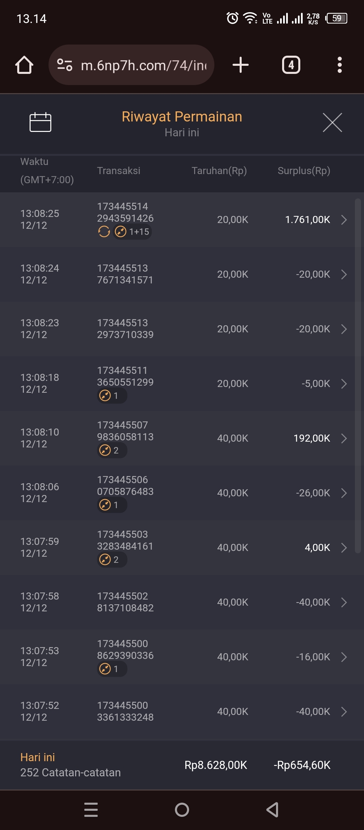364x830 pixels.
Task: Close the Riwayat Permainan panel
Action: [x=332, y=122]
